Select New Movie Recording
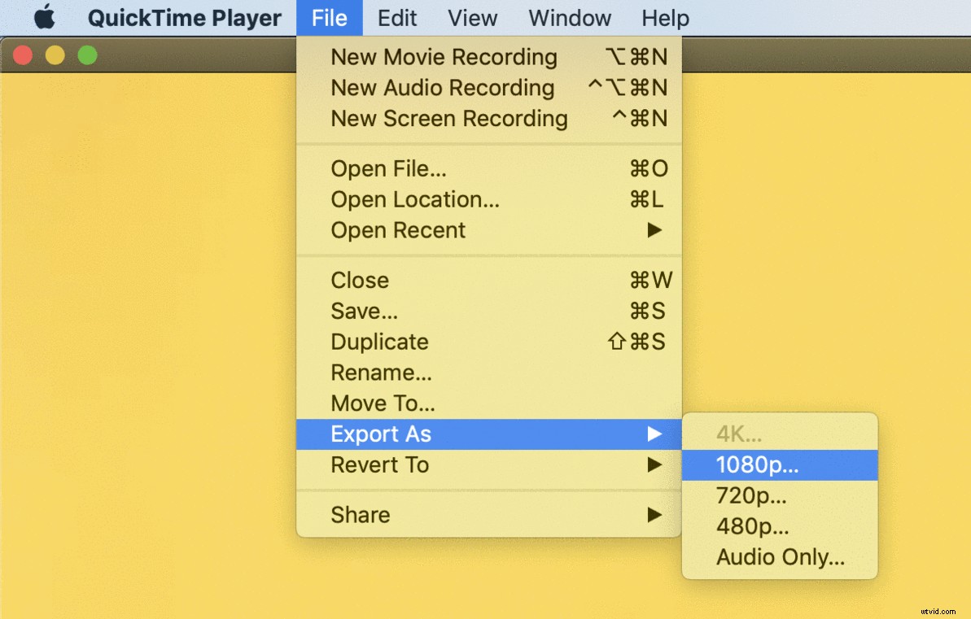This screenshot has height=619, width=971. [x=444, y=57]
